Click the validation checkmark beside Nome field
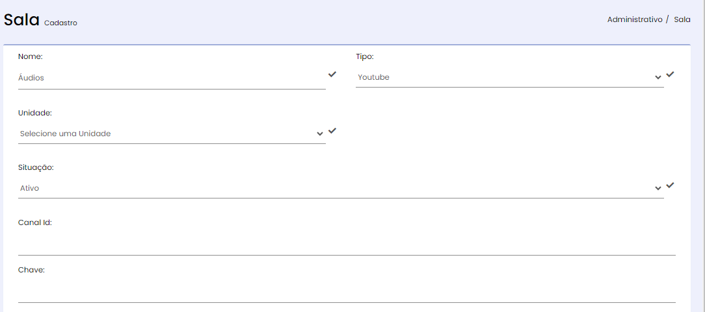The height and width of the screenshot is (312, 705). click(x=332, y=75)
